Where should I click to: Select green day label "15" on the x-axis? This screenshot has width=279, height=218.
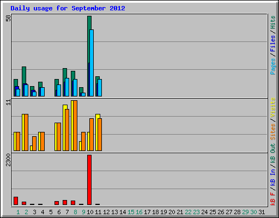(131, 212)
